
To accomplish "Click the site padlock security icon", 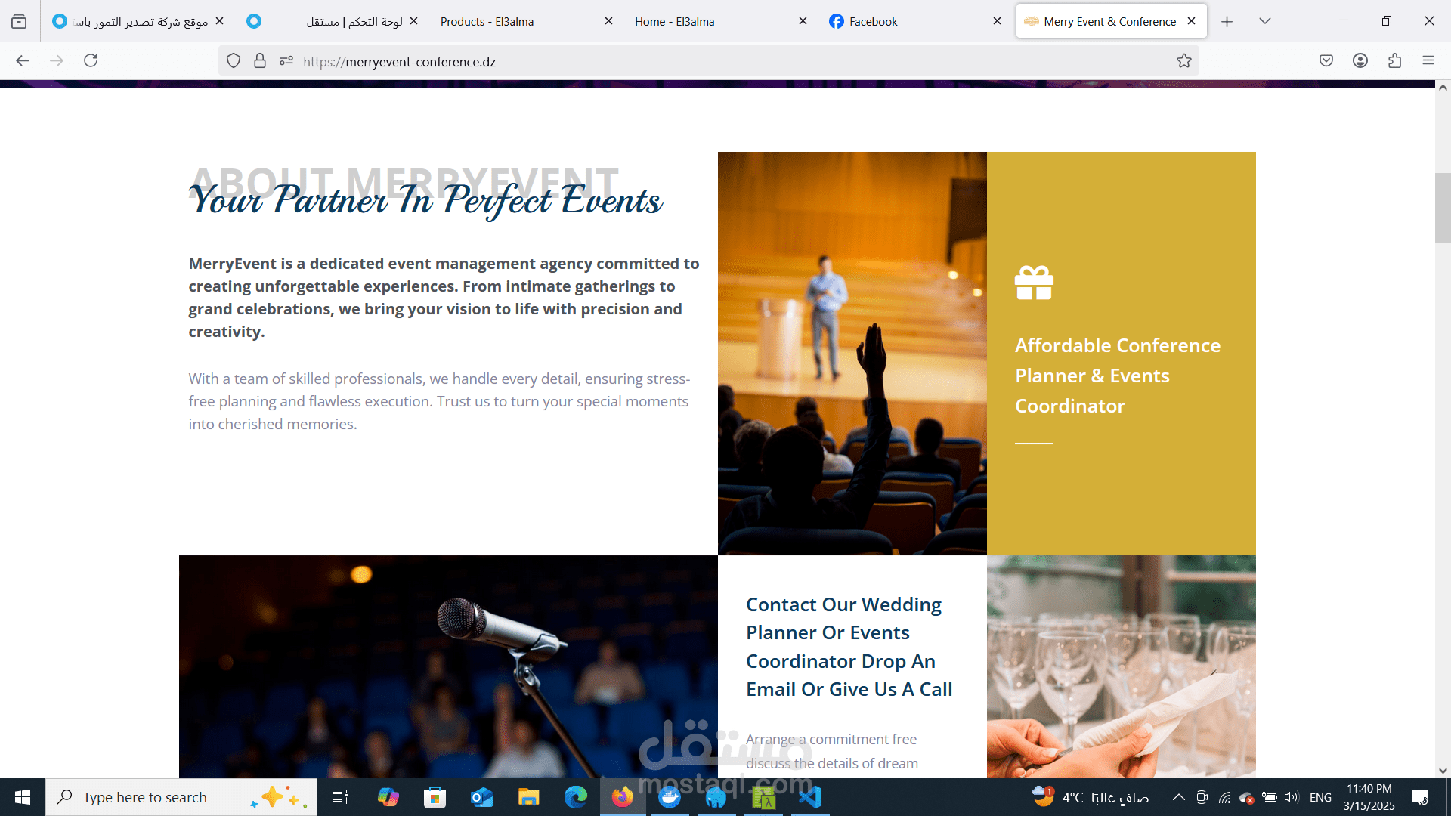I will click(260, 61).
